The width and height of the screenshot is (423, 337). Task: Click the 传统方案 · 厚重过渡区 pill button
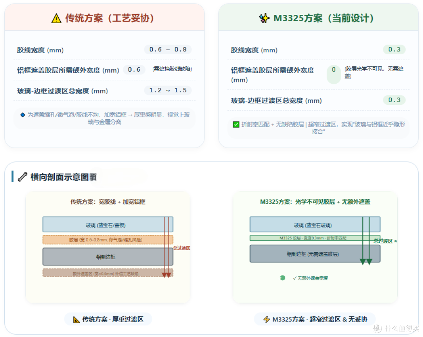pyautogui.click(x=108, y=319)
